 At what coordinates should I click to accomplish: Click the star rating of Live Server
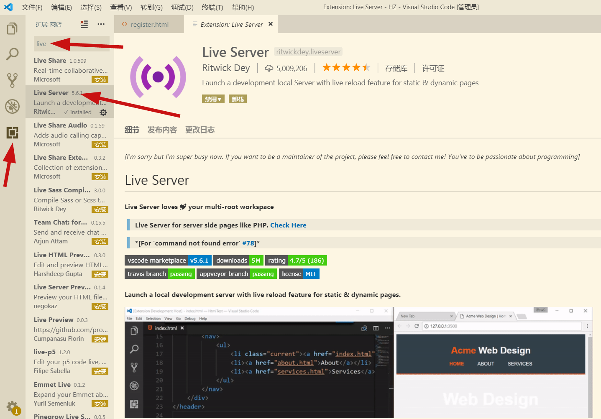346,67
